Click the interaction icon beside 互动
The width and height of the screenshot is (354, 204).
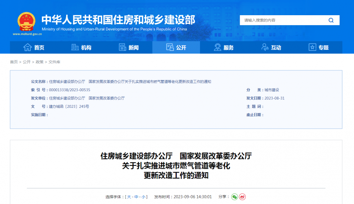point(265,47)
